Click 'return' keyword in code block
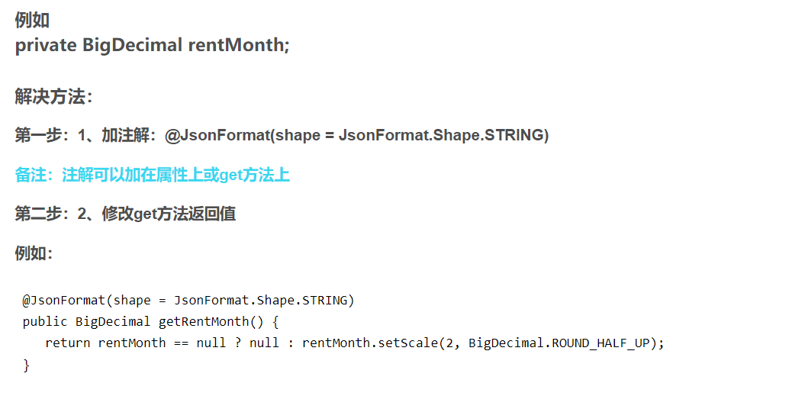792x396 pixels. 68,343
